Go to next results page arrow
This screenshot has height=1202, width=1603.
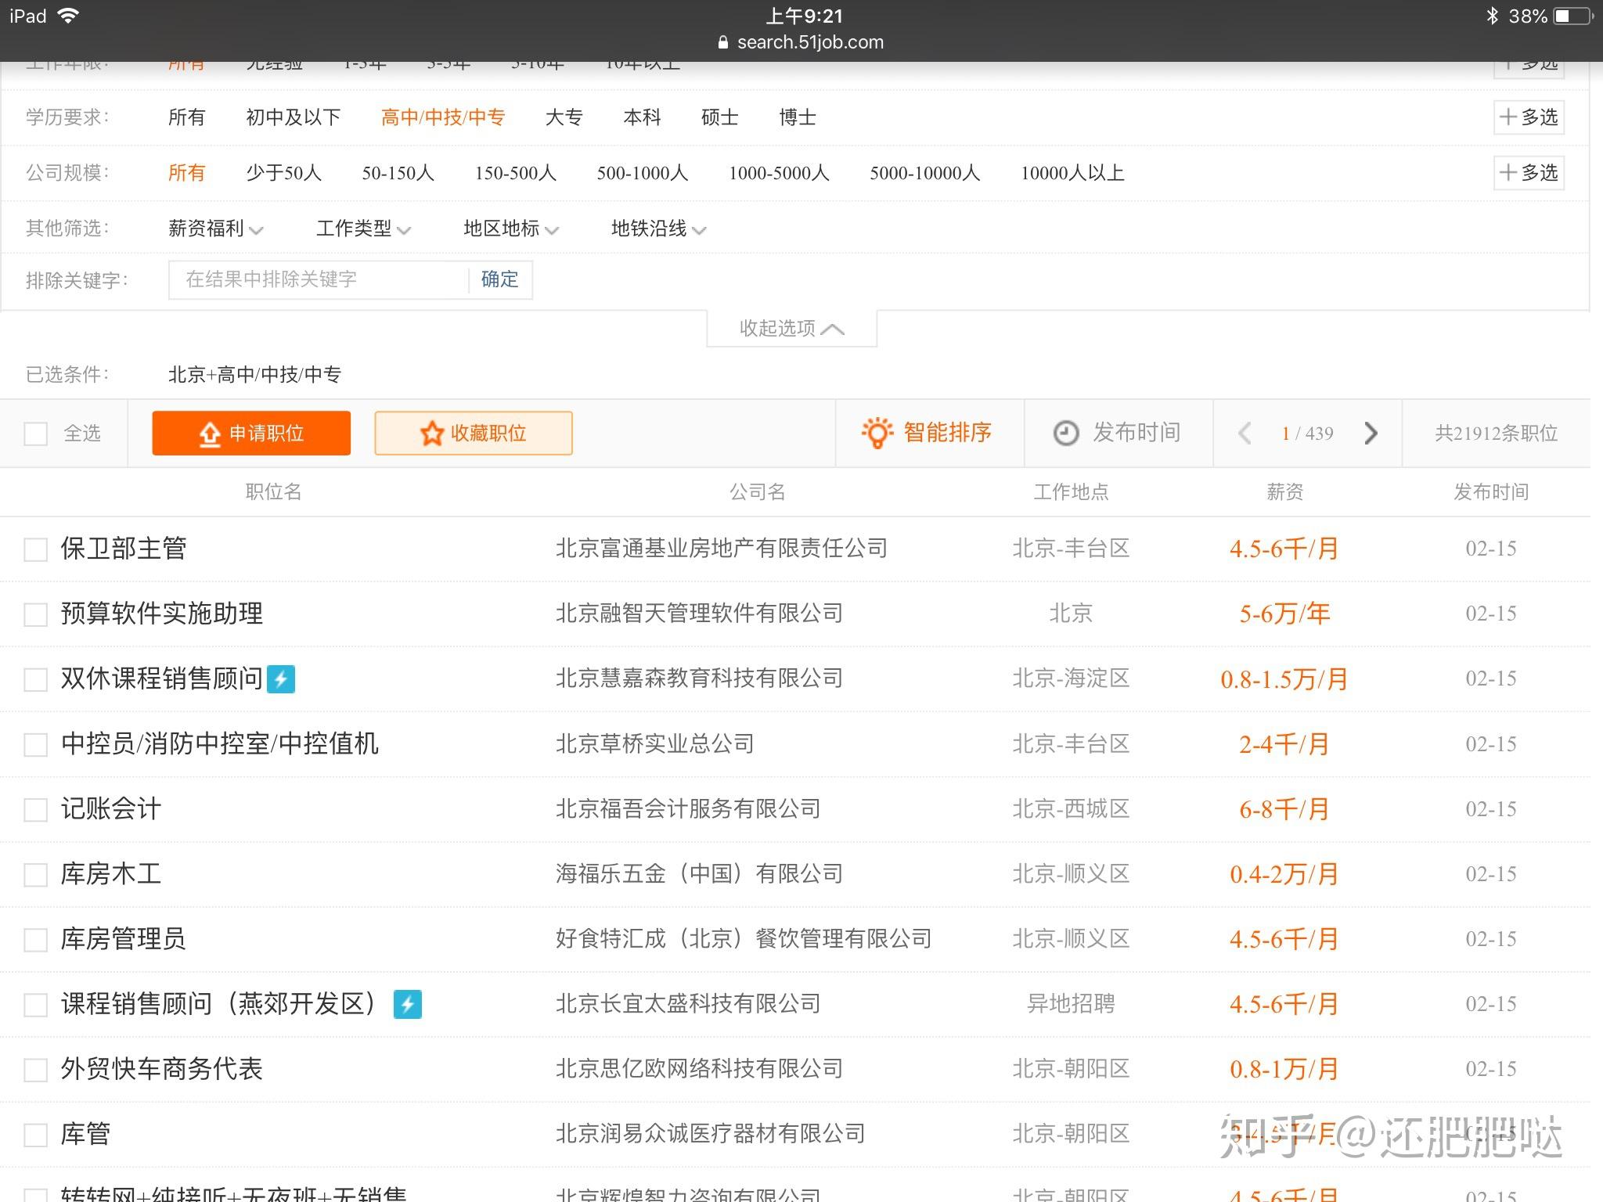[1371, 433]
